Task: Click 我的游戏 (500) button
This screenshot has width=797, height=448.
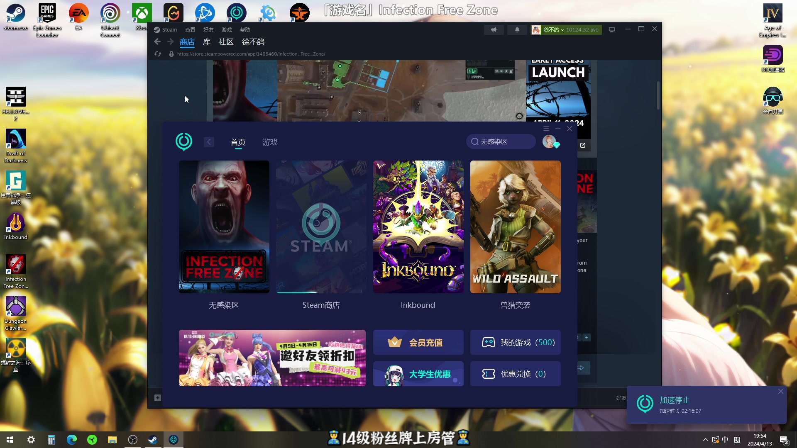Action: pos(516,342)
